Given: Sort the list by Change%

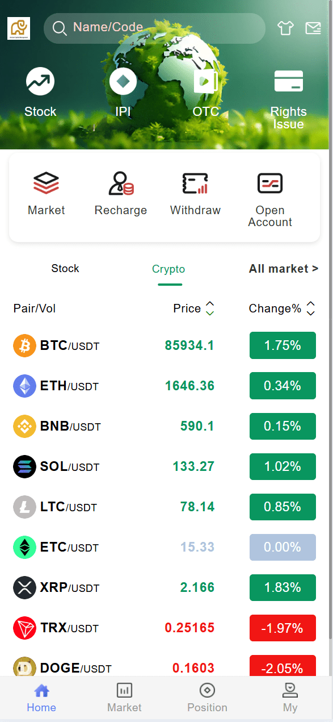Looking at the screenshot, I should coord(277,308).
